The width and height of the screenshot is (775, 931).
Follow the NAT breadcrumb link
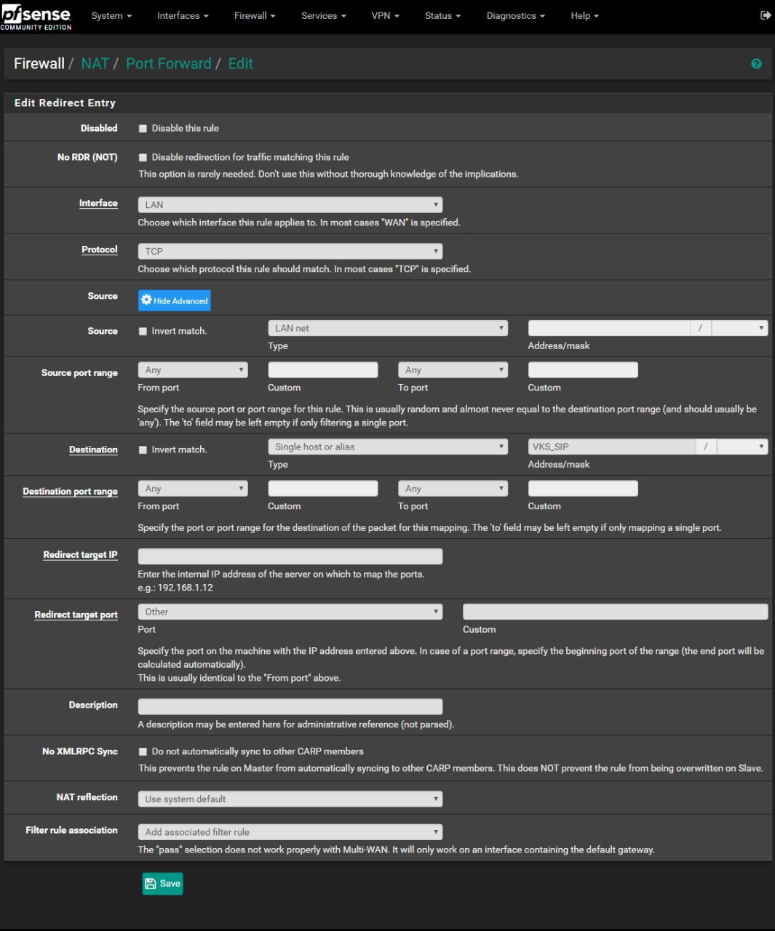click(x=95, y=64)
